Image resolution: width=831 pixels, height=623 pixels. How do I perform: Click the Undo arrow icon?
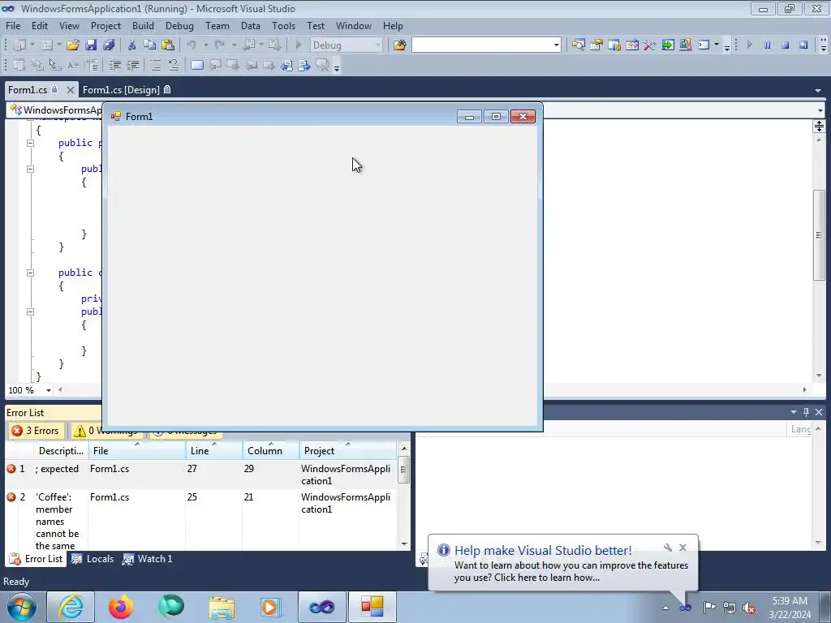point(192,45)
